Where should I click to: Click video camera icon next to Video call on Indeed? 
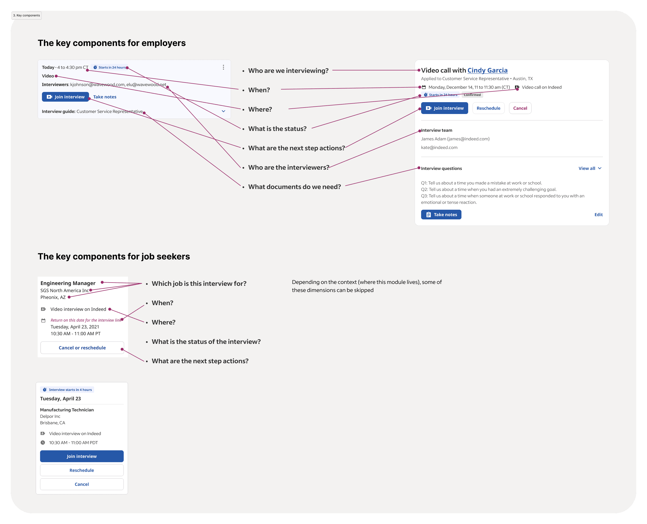point(517,87)
